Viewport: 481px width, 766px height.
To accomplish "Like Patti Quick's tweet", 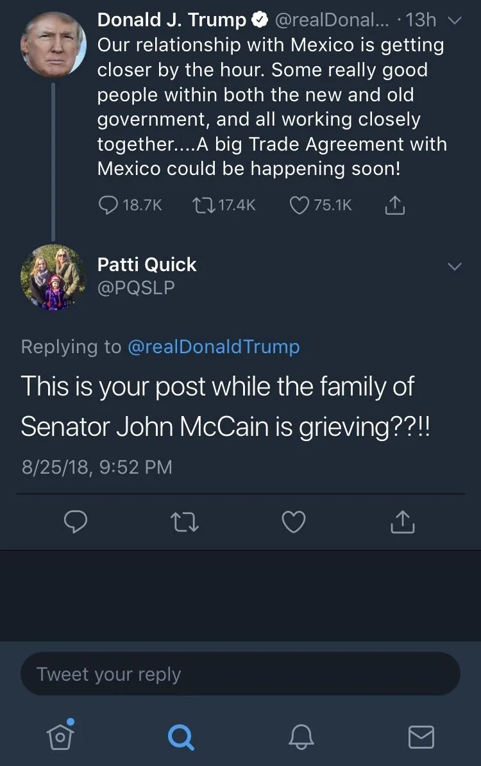I will pyautogui.click(x=294, y=522).
